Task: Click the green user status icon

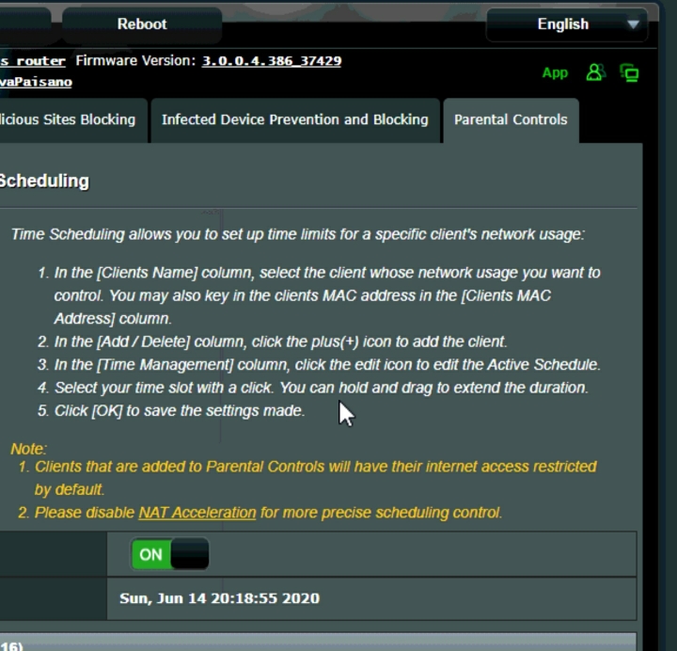Action: pos(595,72)
